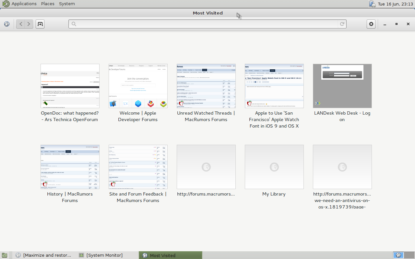The height and width of the screenshot is (259, 415).
Task: Go forward with the right arrow button
Action: click(x=29, y=24)
